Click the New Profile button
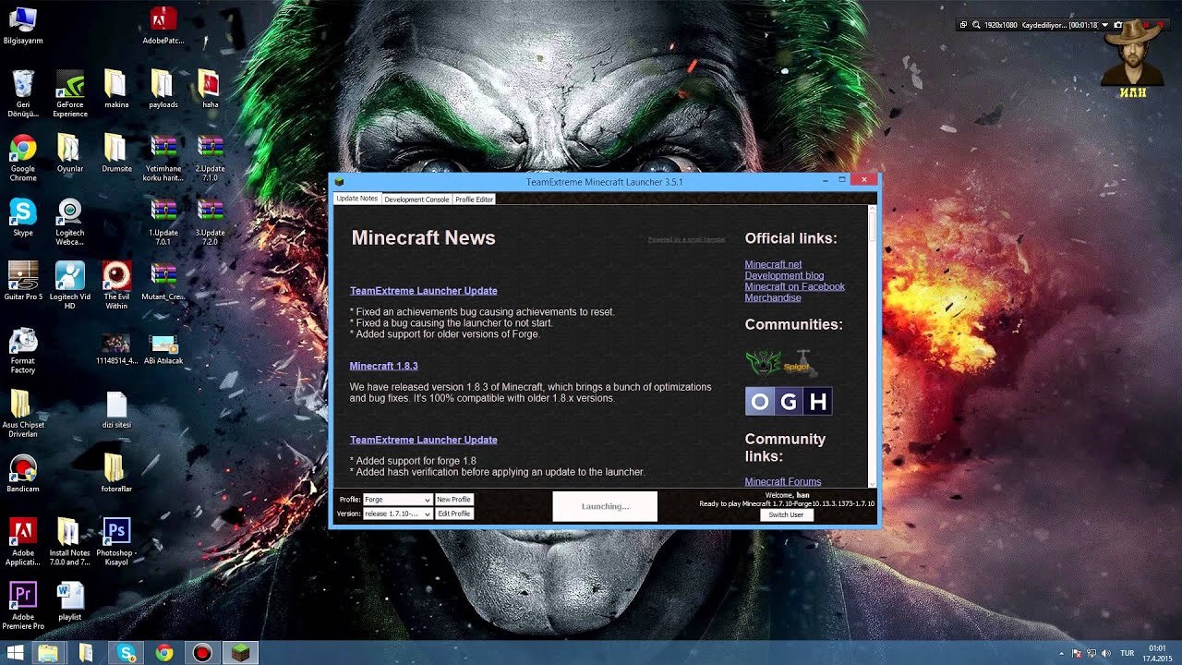This screenshot has height=665, width=1182. [x=453, y=500]
